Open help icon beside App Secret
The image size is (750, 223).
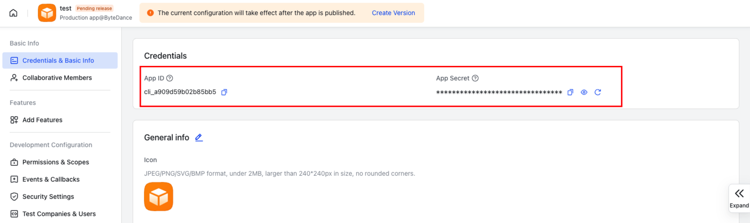[475, 78]
